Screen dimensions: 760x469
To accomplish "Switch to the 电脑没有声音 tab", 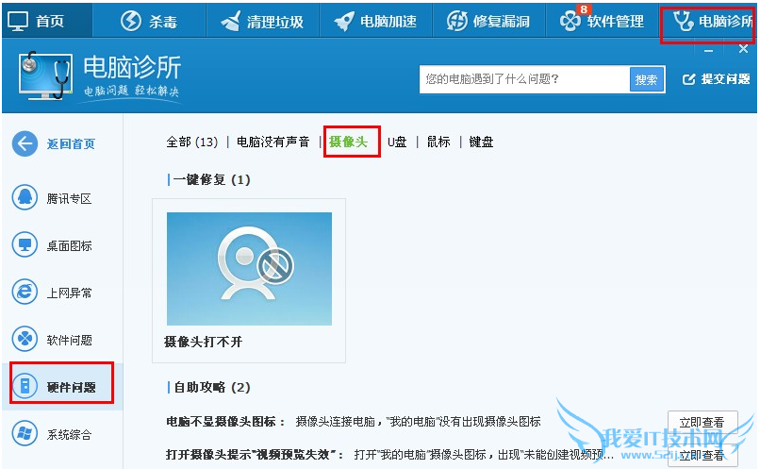I will (273, 142).
